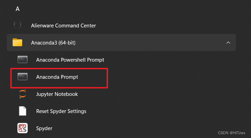Click the orange Jupyter Notebook icon
Screen dimensions: 251x138
(x=23, y=94)
